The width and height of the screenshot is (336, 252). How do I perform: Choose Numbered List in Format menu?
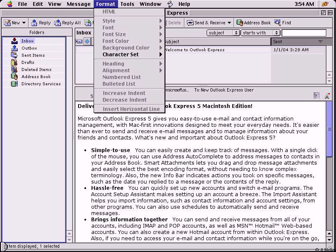[x=129, y=77]
